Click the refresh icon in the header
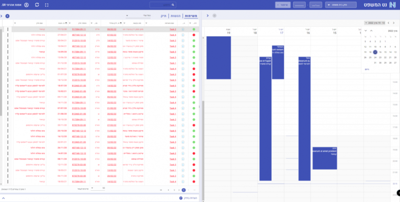The height and width of the screenshot is (202, 400). (37, 5)
